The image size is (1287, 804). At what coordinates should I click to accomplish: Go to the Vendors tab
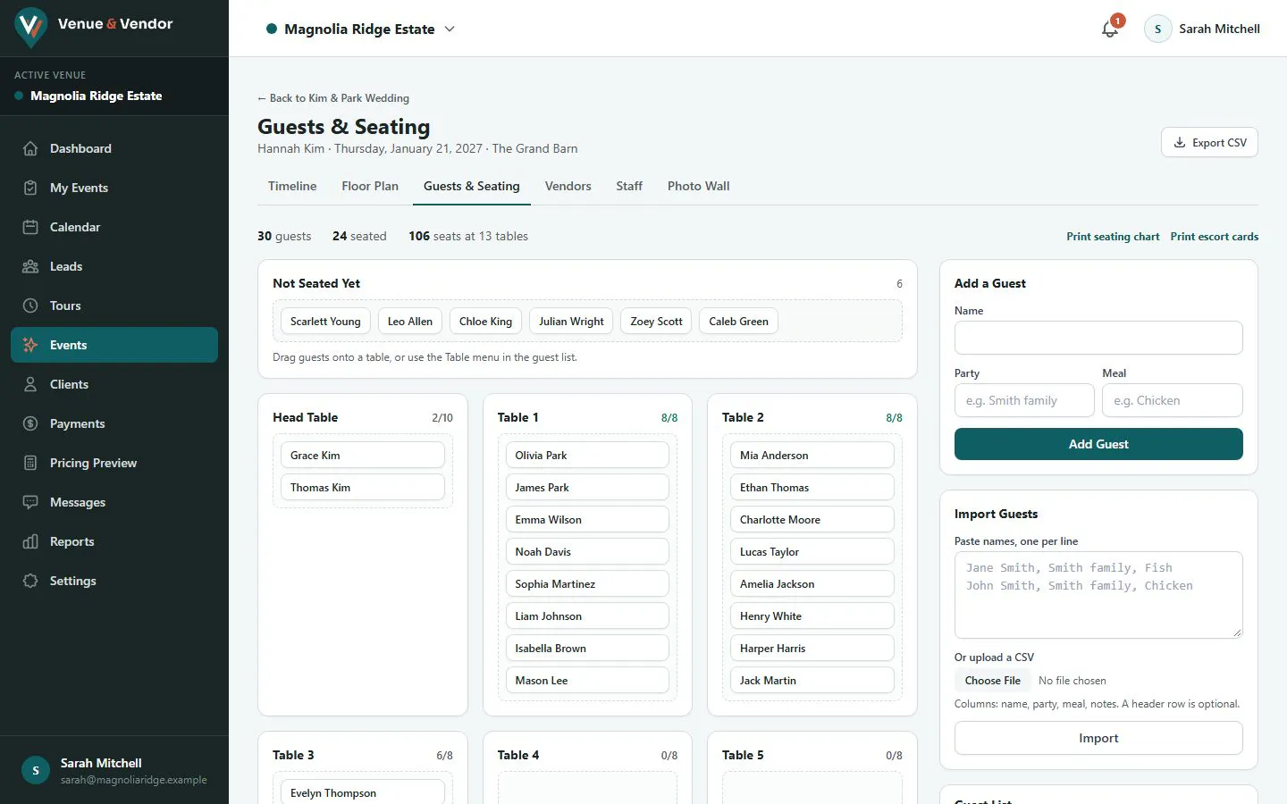pos(568,186)
